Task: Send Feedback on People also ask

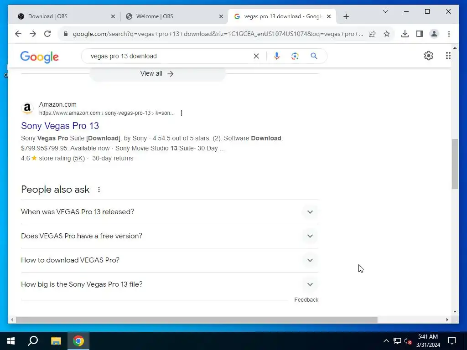Action: 306,300
